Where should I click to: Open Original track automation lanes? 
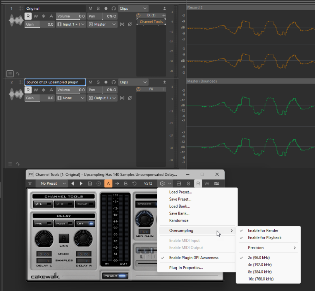[x=18, y=74]
